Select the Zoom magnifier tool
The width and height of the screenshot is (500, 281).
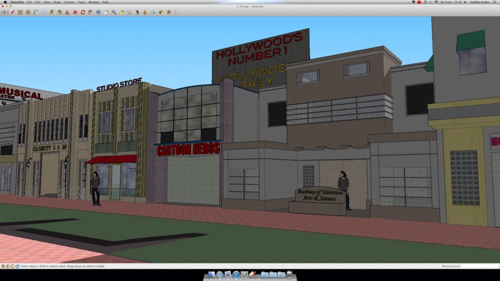pos(114,12)
